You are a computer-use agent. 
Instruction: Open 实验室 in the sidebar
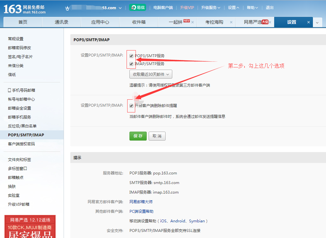pos(14,196)
